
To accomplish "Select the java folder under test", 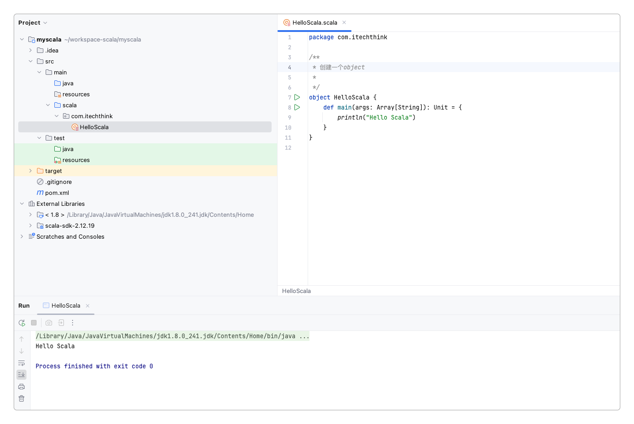I will [x=68, y=149].
